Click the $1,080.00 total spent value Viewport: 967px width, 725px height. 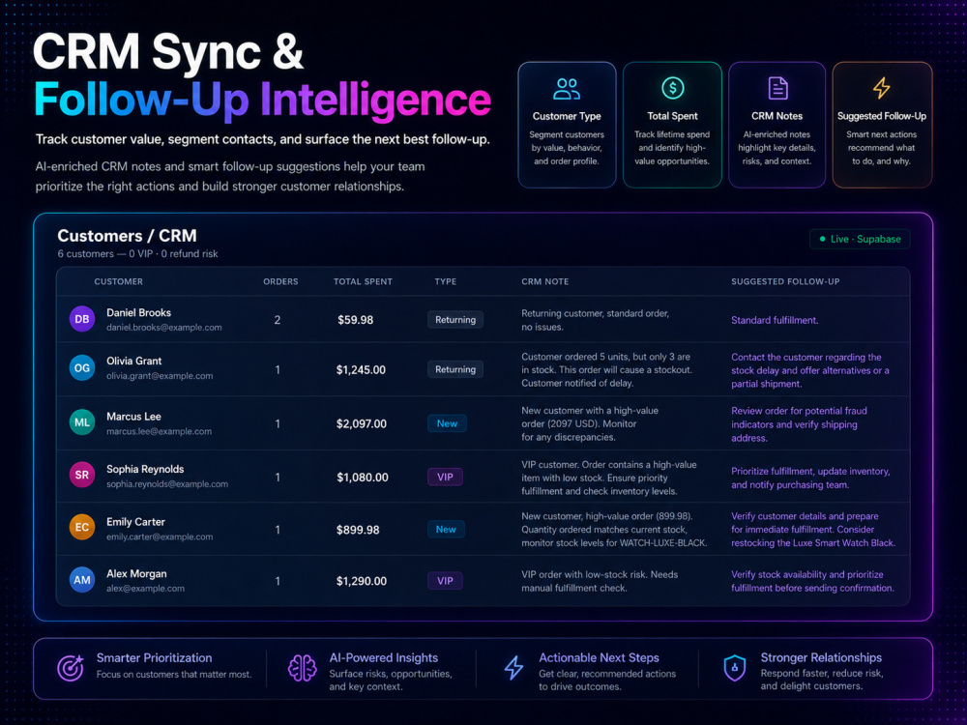(x=363, y=478)
